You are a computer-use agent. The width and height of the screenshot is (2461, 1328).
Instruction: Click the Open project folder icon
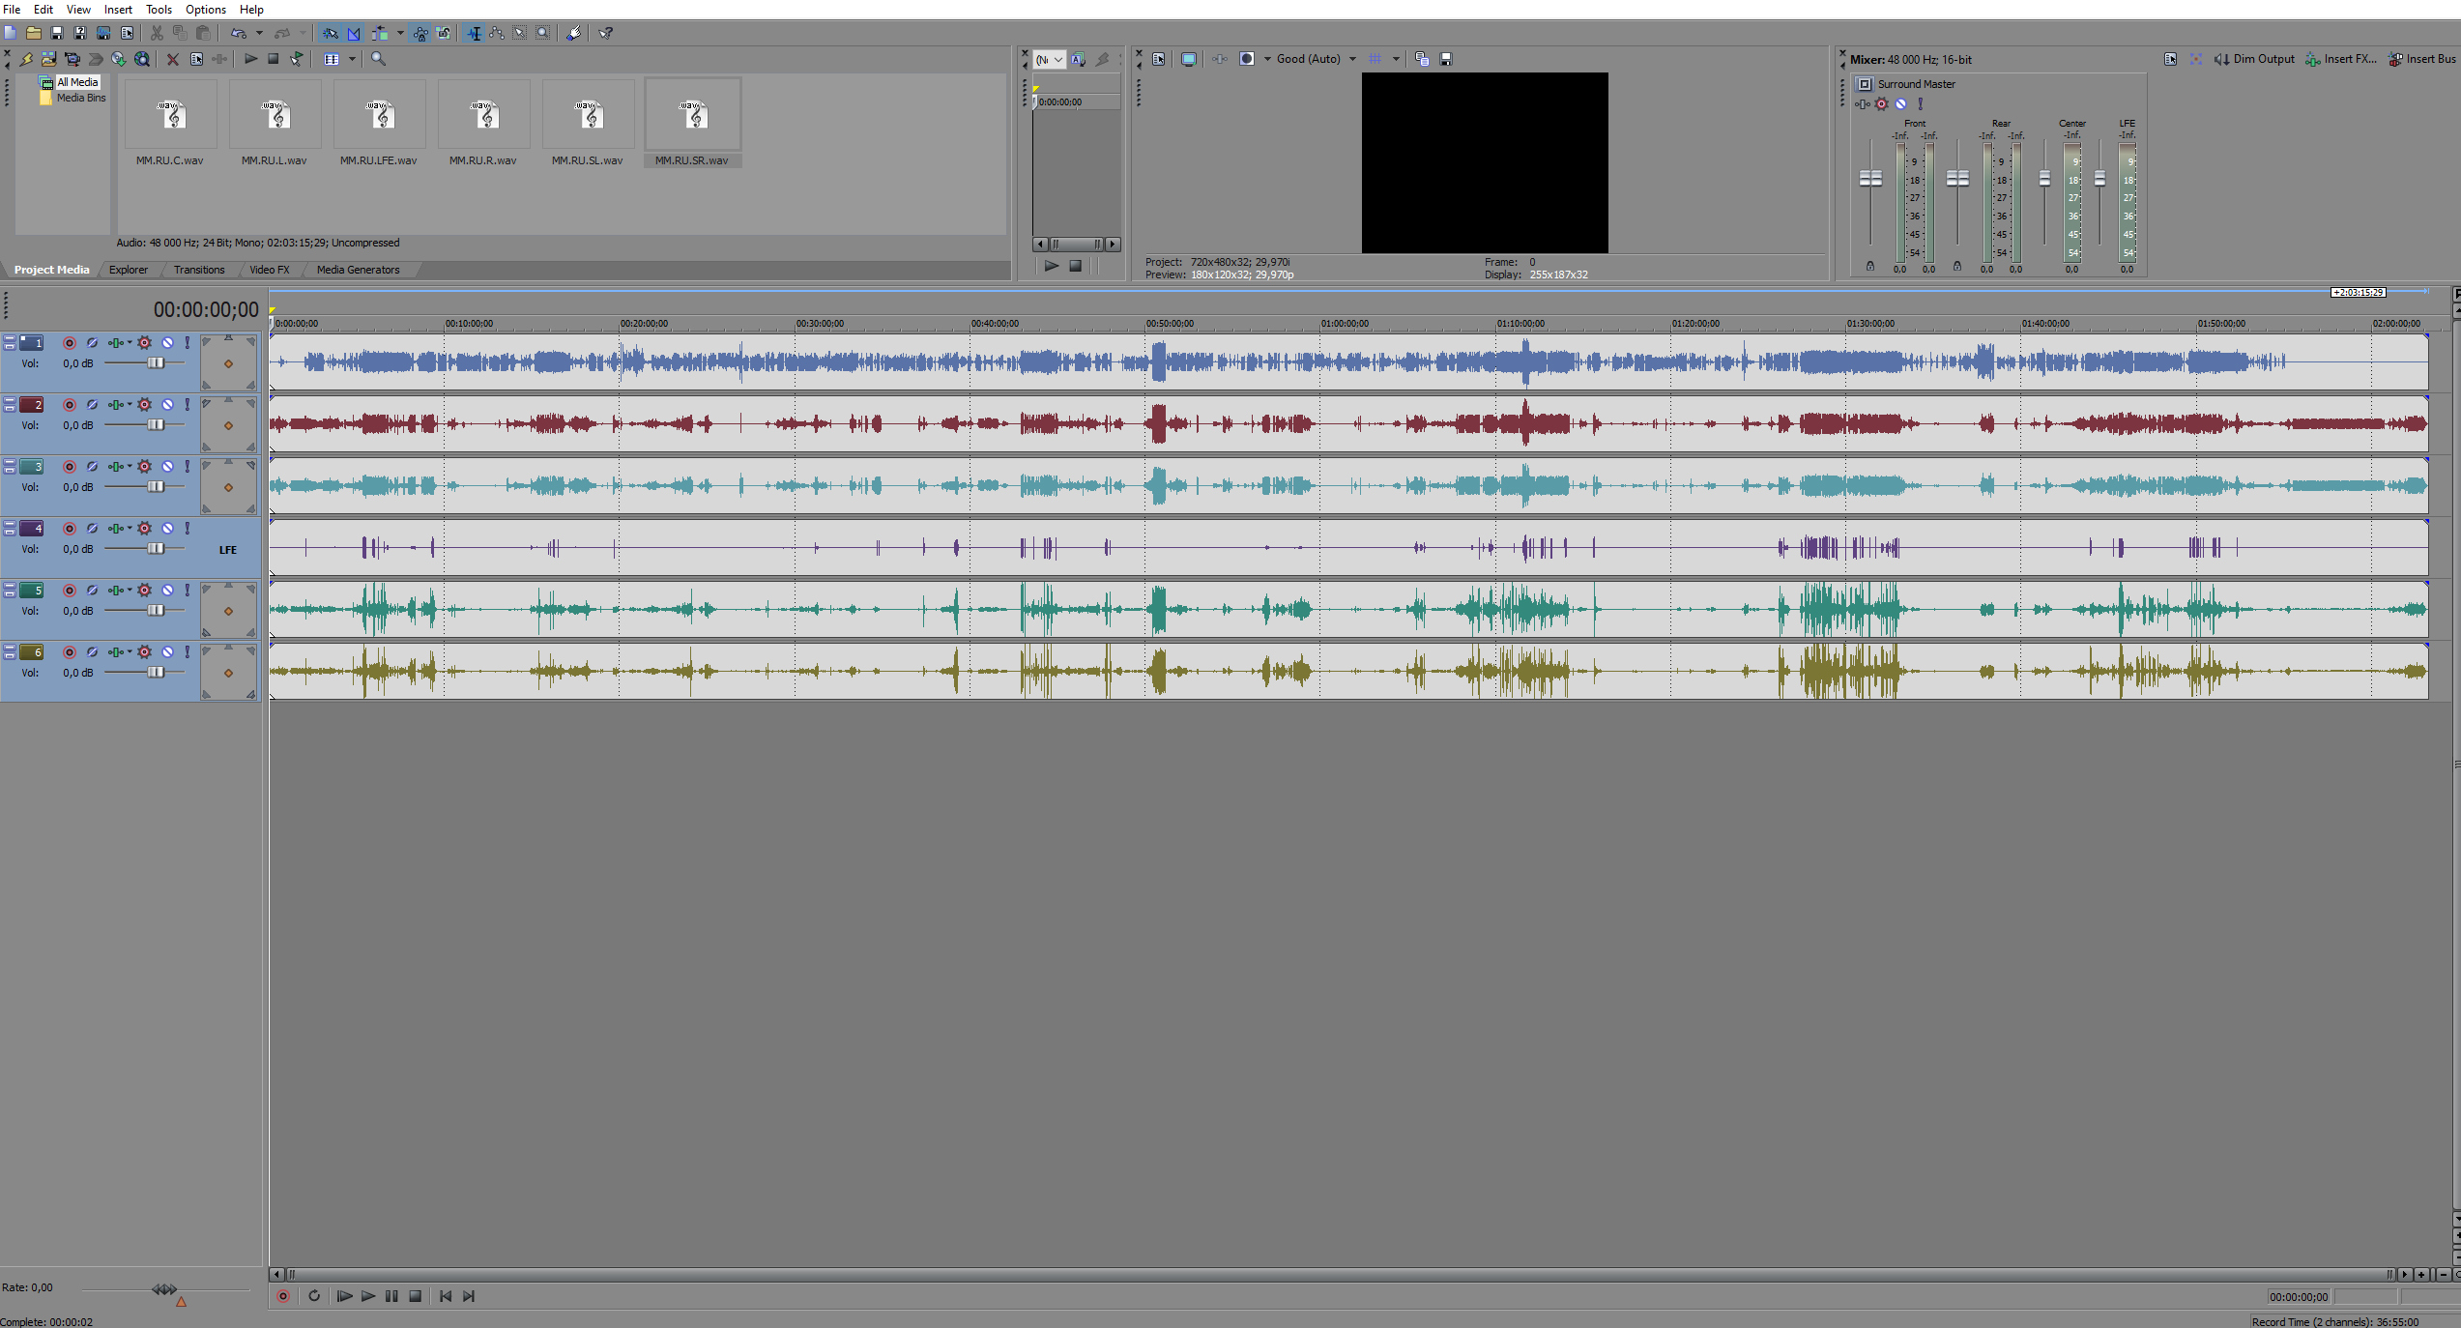pyautogui.click(x=34, y=33)
